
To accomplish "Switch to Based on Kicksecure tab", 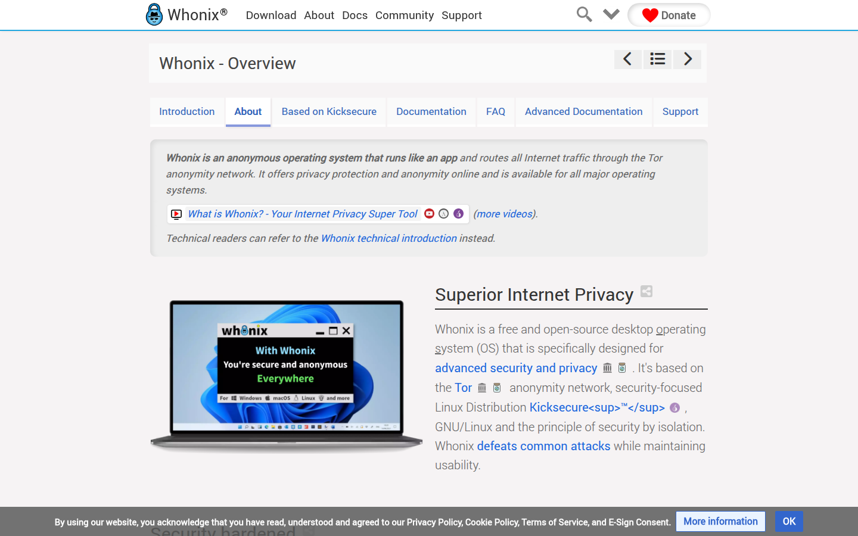I will (x=329, y=112).
